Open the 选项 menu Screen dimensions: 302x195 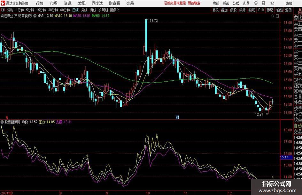245,3
